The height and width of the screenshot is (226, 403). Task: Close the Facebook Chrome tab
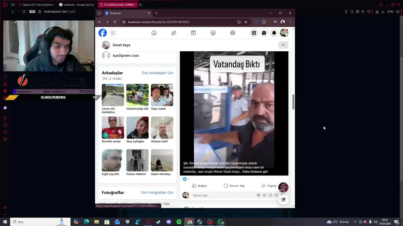tap(149, 13)
